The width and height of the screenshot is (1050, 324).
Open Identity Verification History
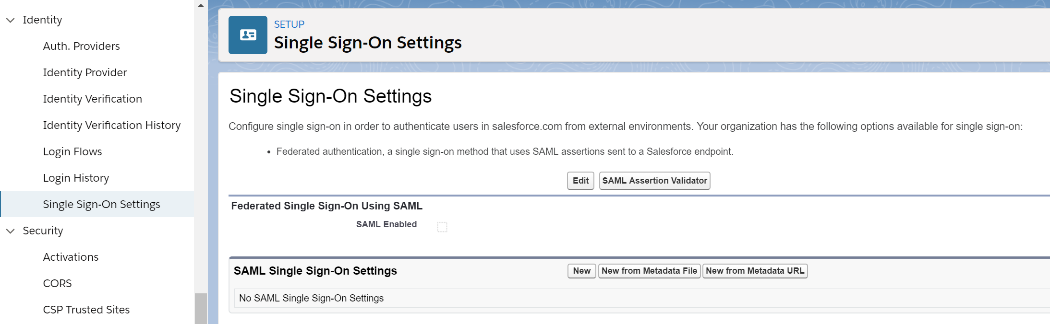pyautogui.click(x=111, y=125)
